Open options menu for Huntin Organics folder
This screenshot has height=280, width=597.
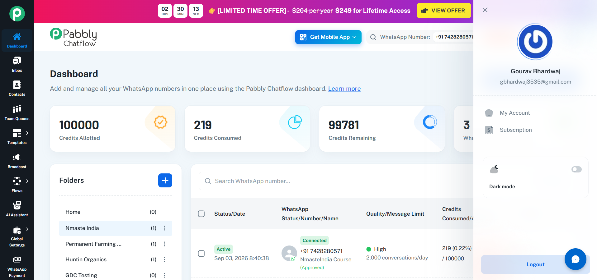[164, 259]
